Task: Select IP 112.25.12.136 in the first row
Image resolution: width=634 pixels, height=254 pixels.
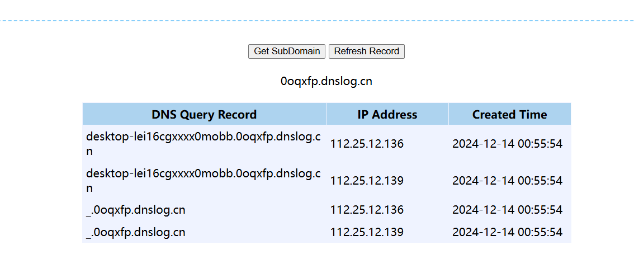Action: click(367, 144)
